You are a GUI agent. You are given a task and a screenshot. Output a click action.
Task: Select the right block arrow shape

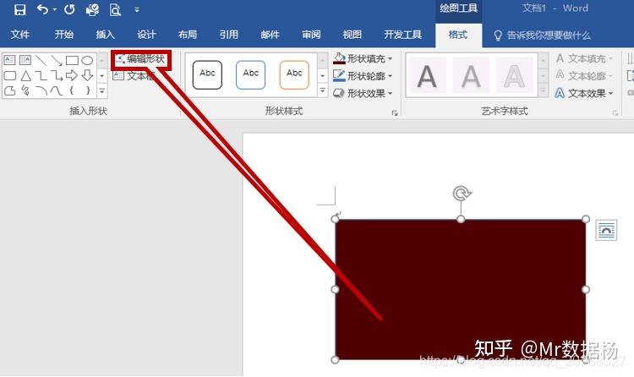[x=72, y=75]
